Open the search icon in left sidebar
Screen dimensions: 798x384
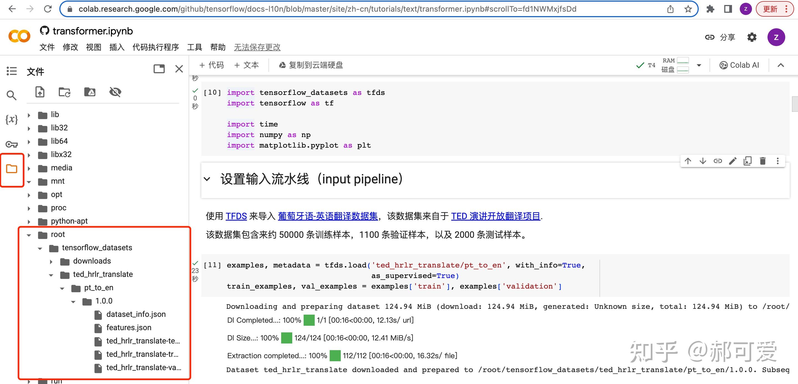coord(11,95)
